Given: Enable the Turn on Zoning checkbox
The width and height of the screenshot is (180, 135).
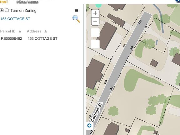Looking at the screenshot, I should [x=7, y=10].
